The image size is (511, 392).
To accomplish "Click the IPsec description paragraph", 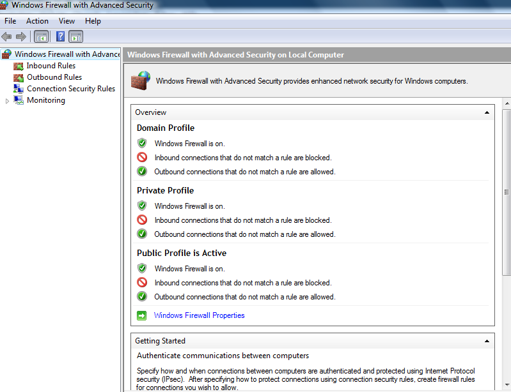I will point(306,379).
